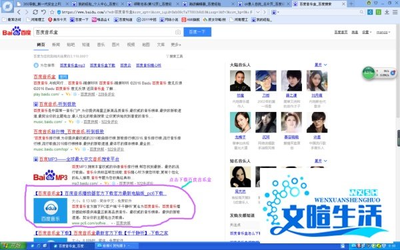Click the Baidu MP3 logo thumbnail
This screenshot has width=400, height=250.
[x=50, y=175]
